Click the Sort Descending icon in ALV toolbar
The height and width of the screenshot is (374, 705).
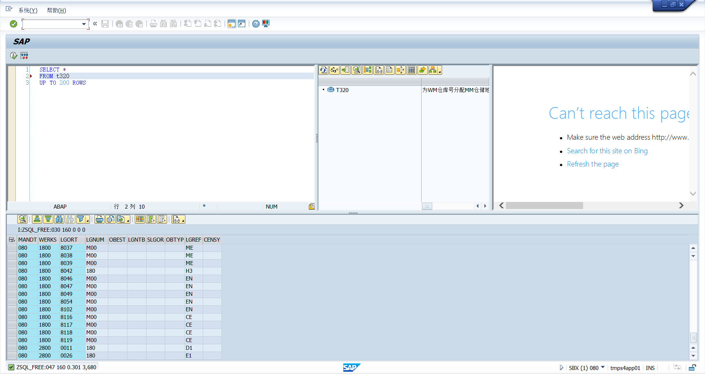(x=48, y=219)
